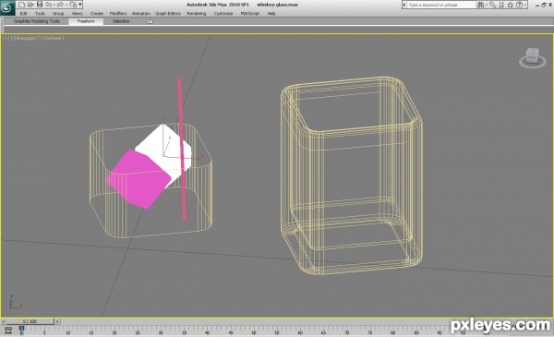The height and width of the screenshot is (337, 554).
Task: Click the 0 / 100 time slider
Action: click(x=30, y=321)
